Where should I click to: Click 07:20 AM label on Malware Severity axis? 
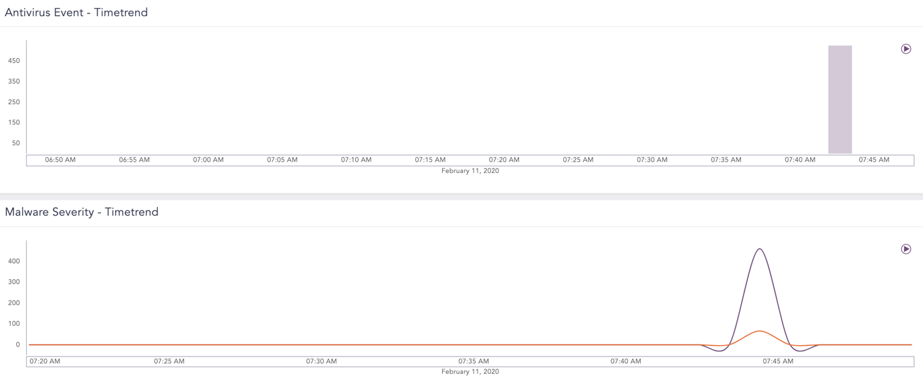tap(45, 361)
